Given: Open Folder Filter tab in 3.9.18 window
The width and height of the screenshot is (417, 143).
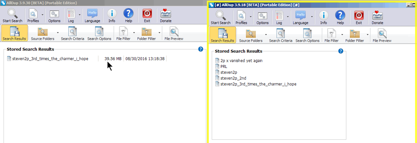Looking at the screenshot, I should pyautogui.click(x=354, y=36).
